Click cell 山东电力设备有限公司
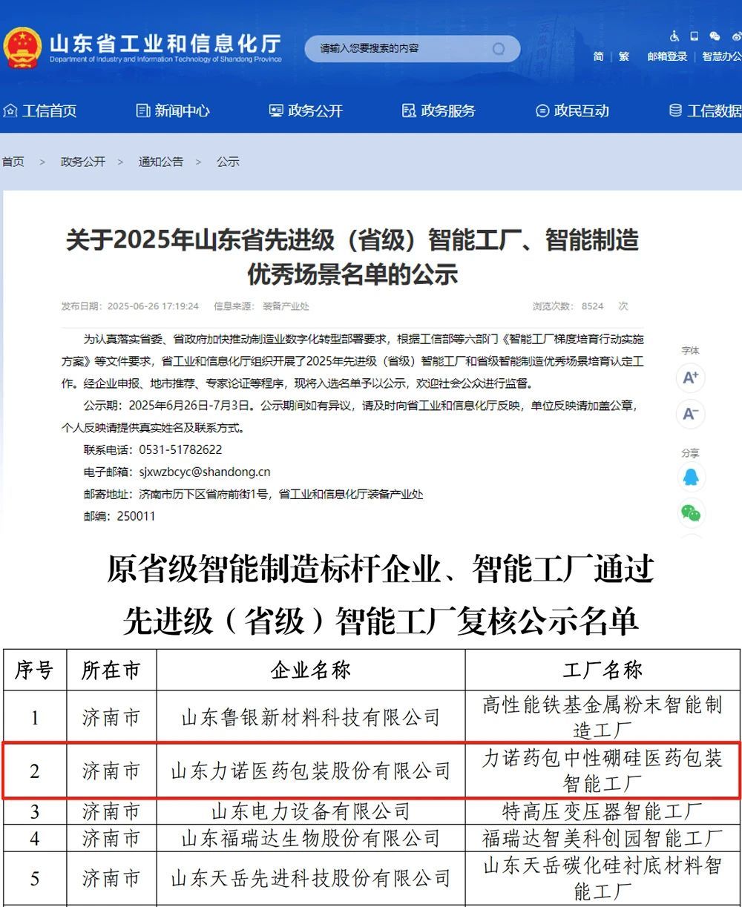 (311, 811)
